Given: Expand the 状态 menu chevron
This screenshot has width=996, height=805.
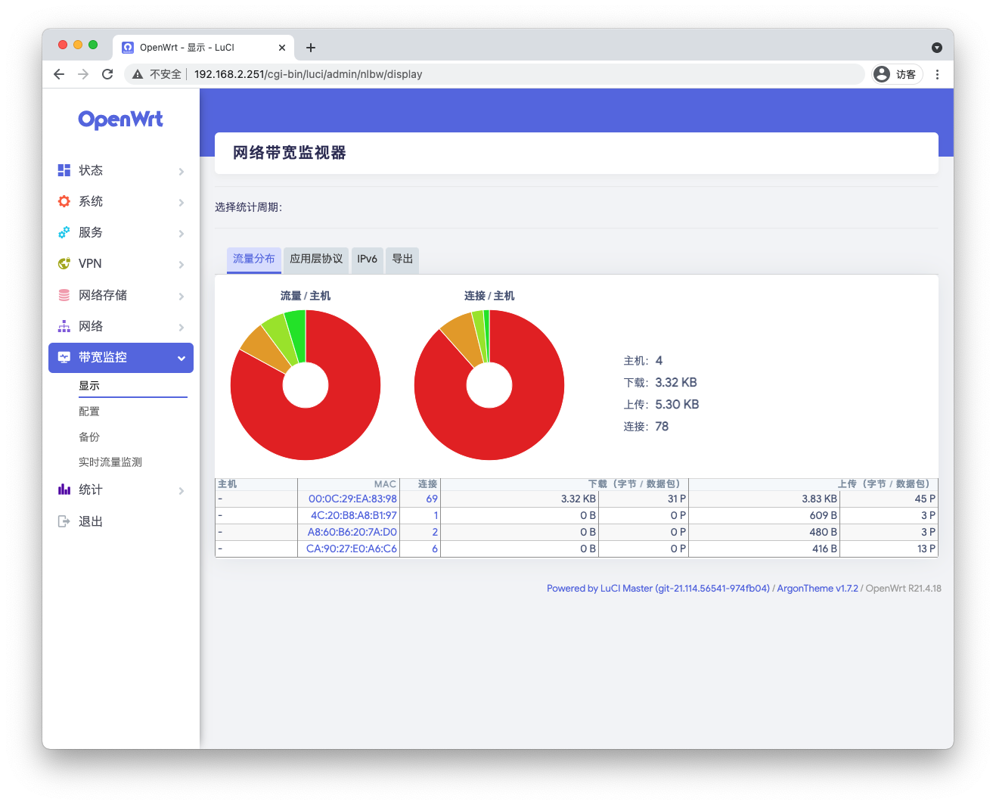Looking at the screenshot, I should click(x=182, y=172).
